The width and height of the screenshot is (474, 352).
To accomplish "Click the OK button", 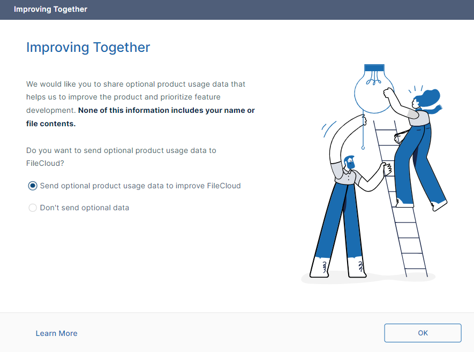I will [x=423, y=333].
